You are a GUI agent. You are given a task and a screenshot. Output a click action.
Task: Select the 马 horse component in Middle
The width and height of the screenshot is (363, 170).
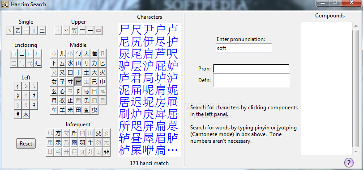click(86, 91)
